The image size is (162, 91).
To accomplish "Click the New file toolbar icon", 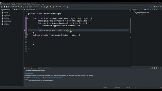I will tap(1, 7).
